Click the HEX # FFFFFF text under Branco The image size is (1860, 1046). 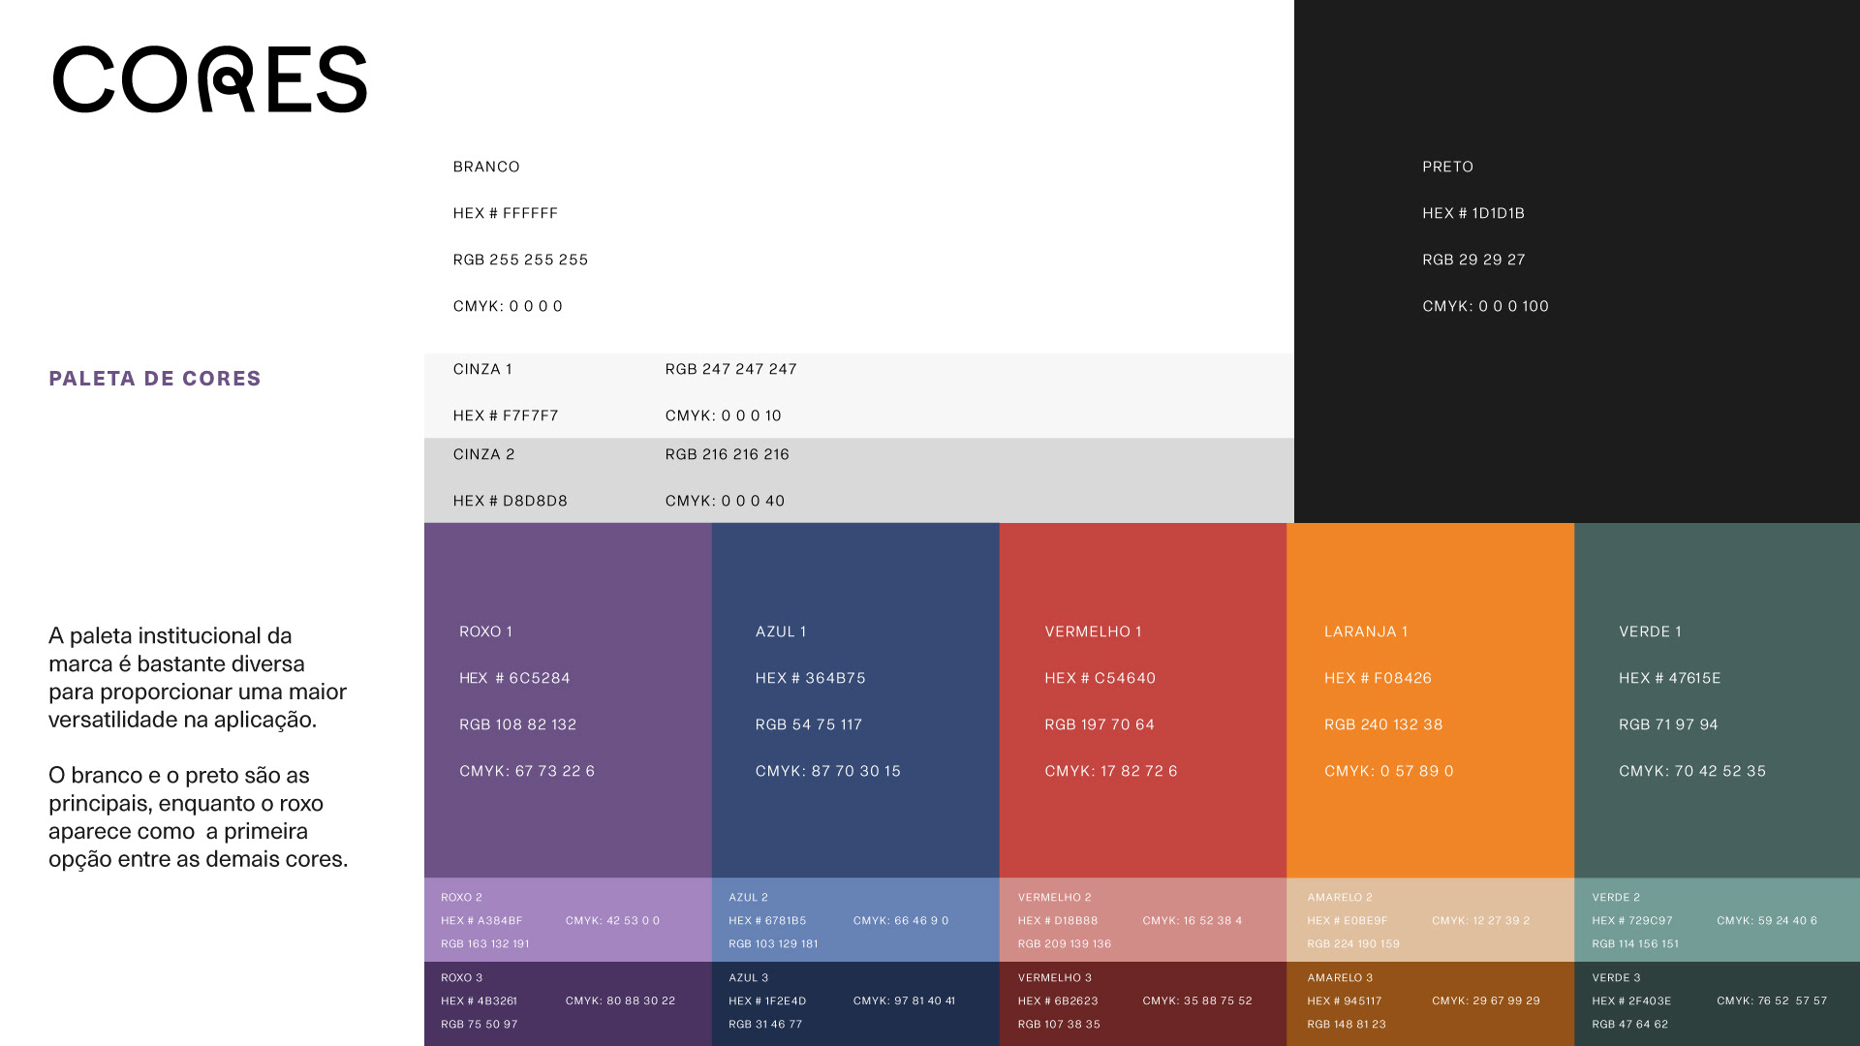[x=506, y=213]
